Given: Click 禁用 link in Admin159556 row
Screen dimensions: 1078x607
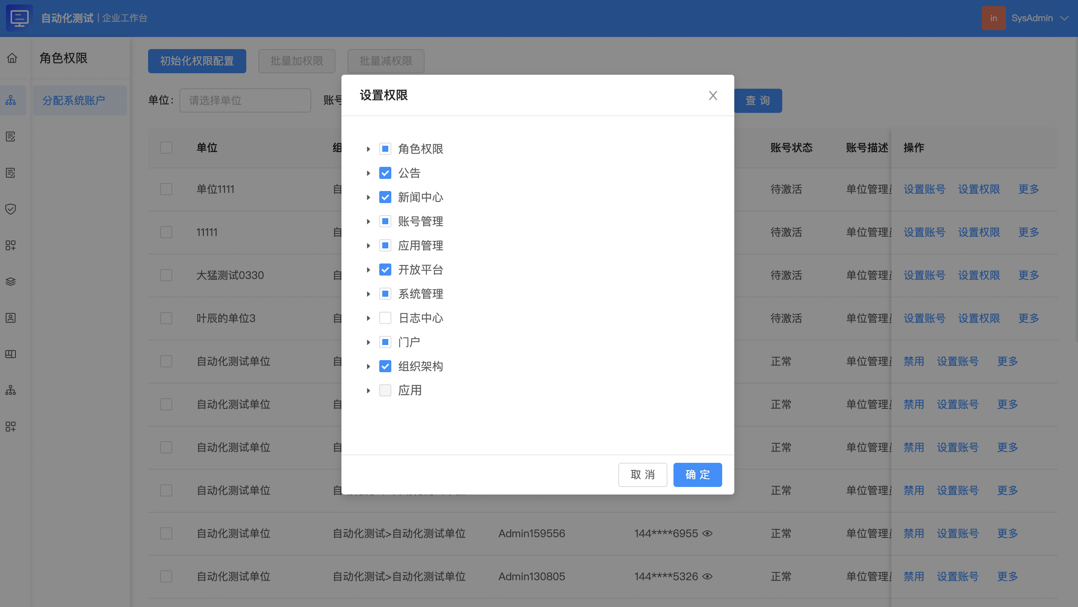Looking at the screenshot, I should 914,533.
